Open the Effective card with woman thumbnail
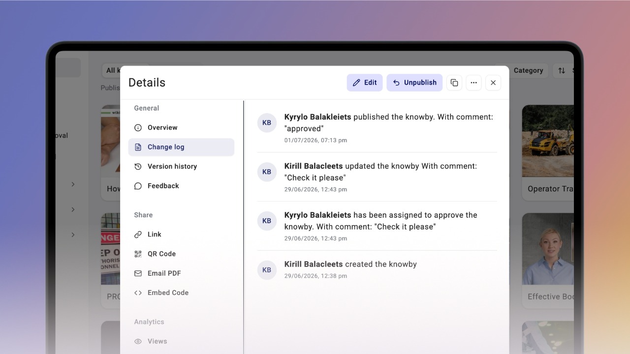 (548, 249)
